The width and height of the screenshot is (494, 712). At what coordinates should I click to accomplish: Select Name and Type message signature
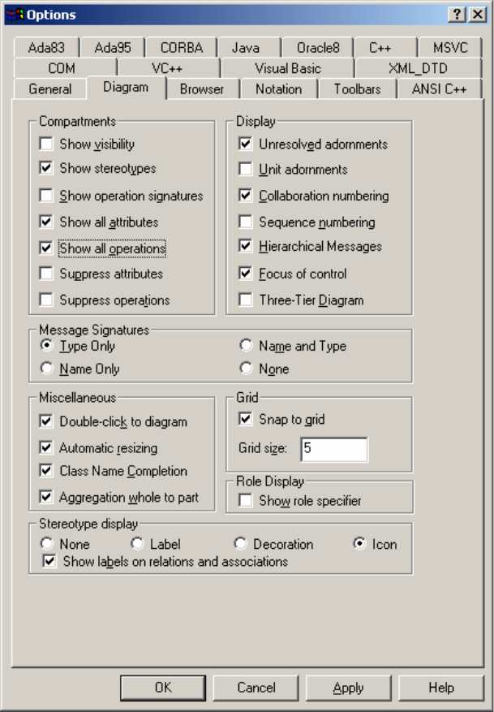pyautogui.click(x=246, y=346)
